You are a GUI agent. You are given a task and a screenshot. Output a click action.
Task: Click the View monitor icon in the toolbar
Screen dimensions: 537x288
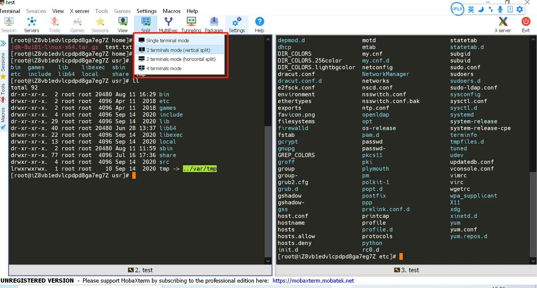(x=123, y=25)
